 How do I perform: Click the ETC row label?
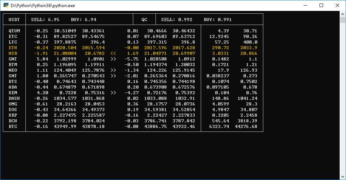point(13,37)
